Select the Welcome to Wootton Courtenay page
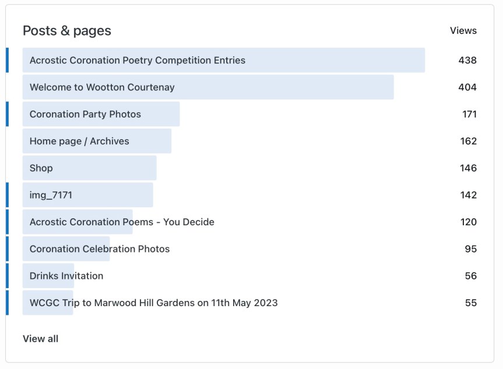Viewport: 503px width, 369px height. point(102,87)
